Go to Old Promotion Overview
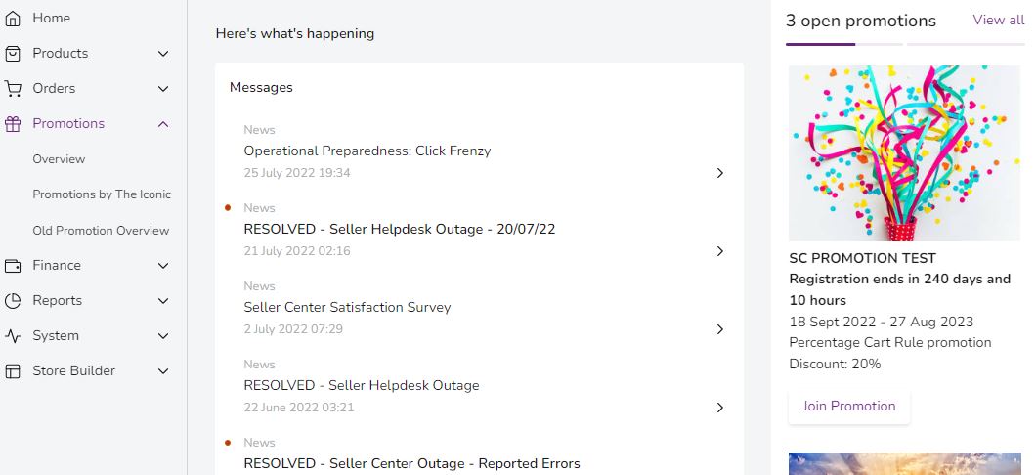Screen dimensions: 1036x475 pyautogui.click(x=101, y=231)
